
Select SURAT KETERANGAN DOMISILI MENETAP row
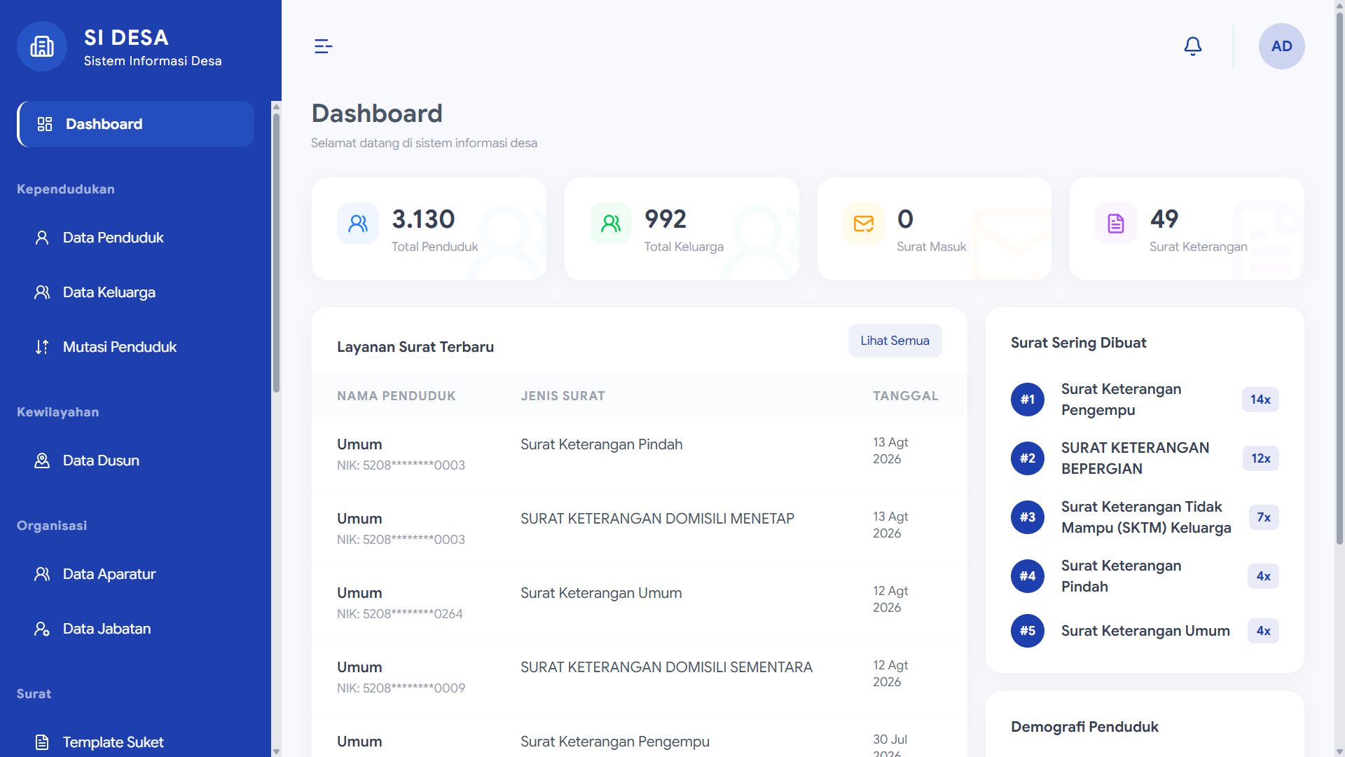coord(639,528)
